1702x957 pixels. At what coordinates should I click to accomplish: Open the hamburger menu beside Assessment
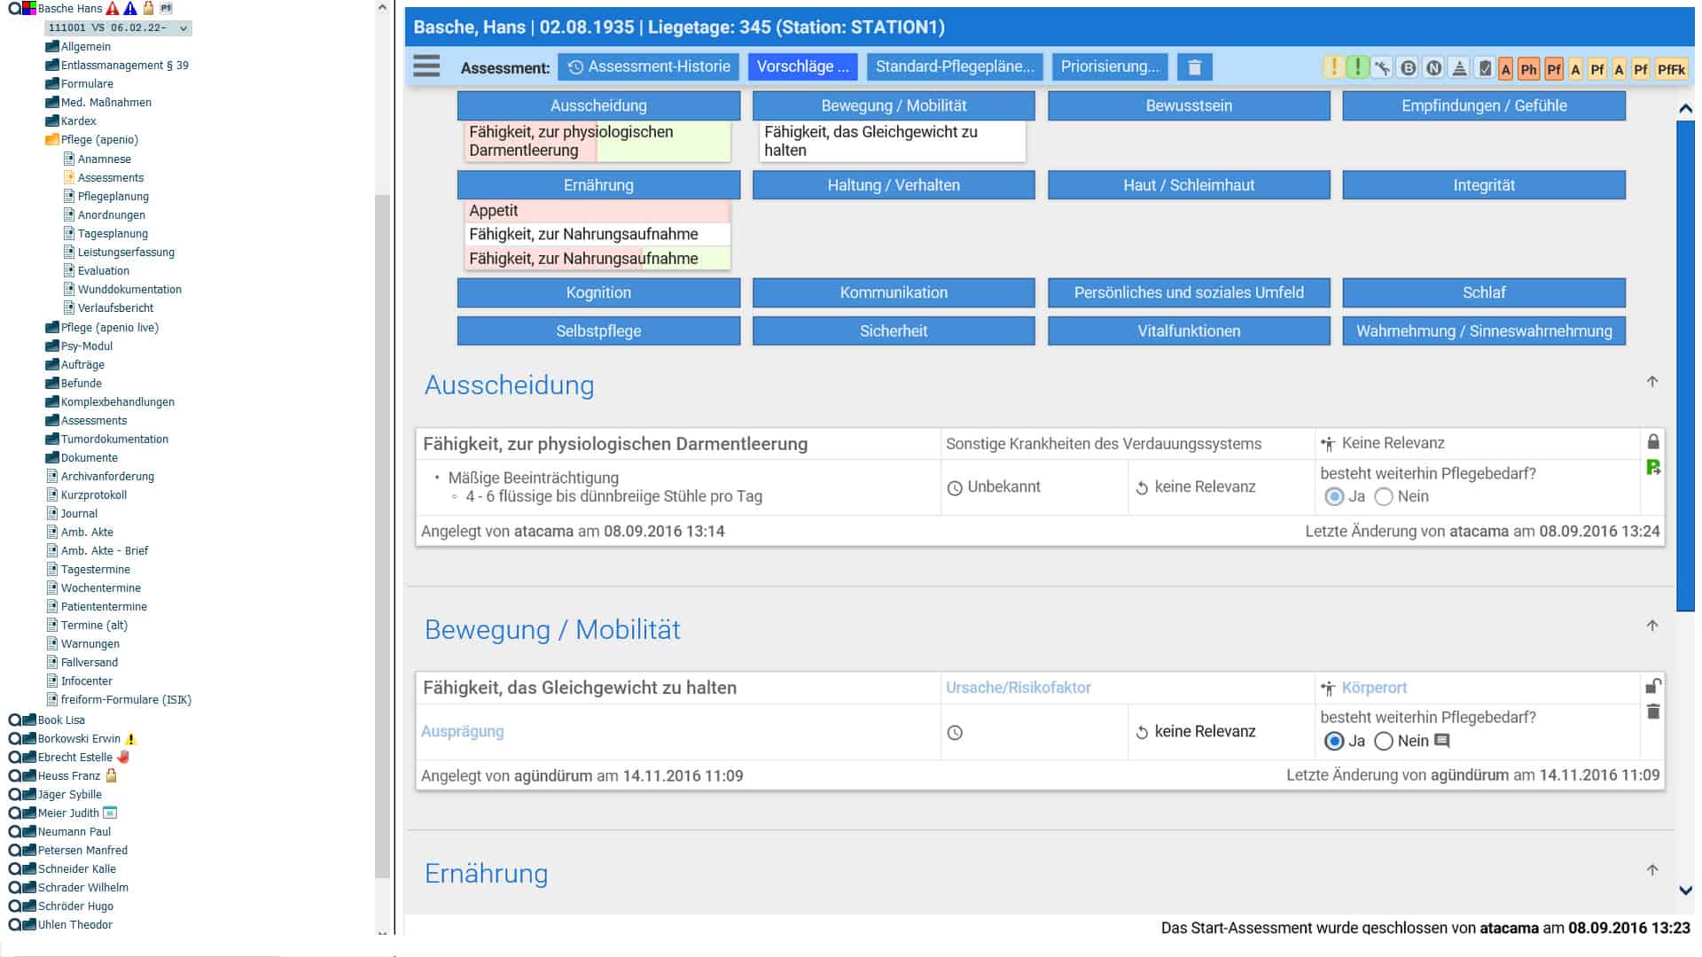pyautogui.click(x=426, y=66)
